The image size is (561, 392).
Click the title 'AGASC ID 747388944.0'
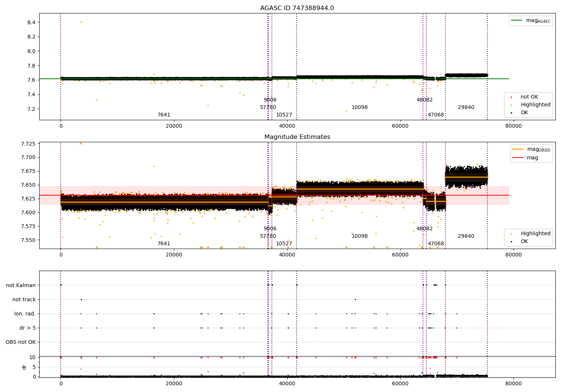coord(297,8)
